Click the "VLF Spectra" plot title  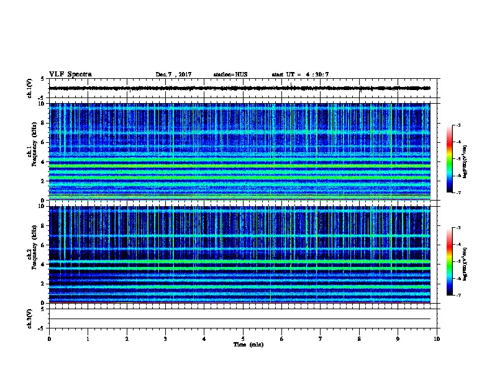coord(70,75)
